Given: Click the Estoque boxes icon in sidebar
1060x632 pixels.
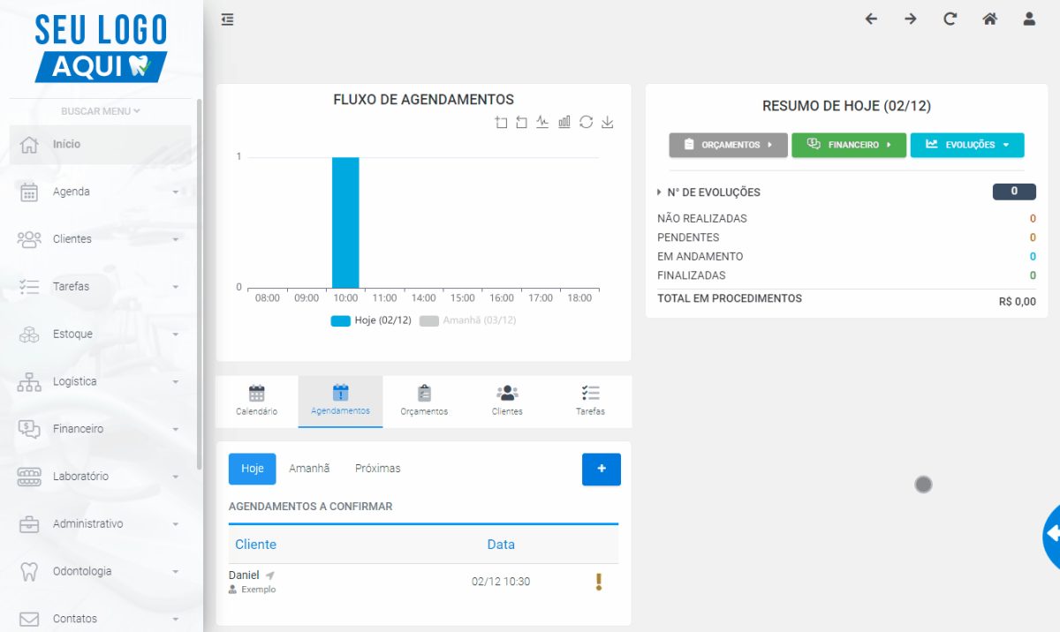Looking at the screenshot, I should tap(29, 335).
